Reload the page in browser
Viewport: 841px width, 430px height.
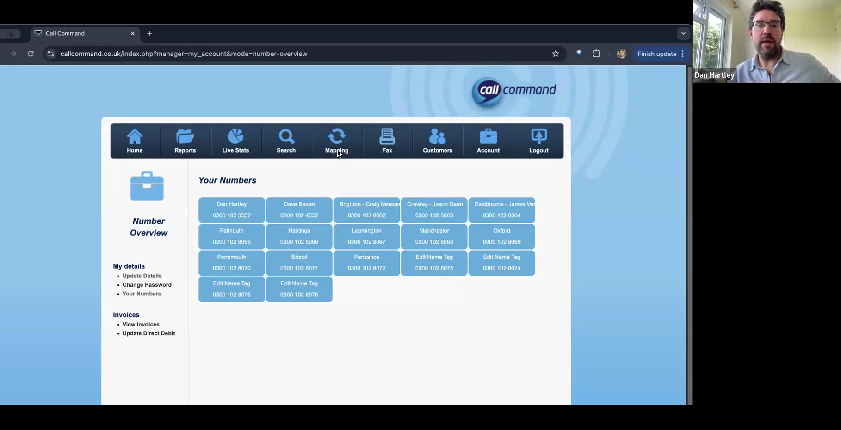click(31, 54)
